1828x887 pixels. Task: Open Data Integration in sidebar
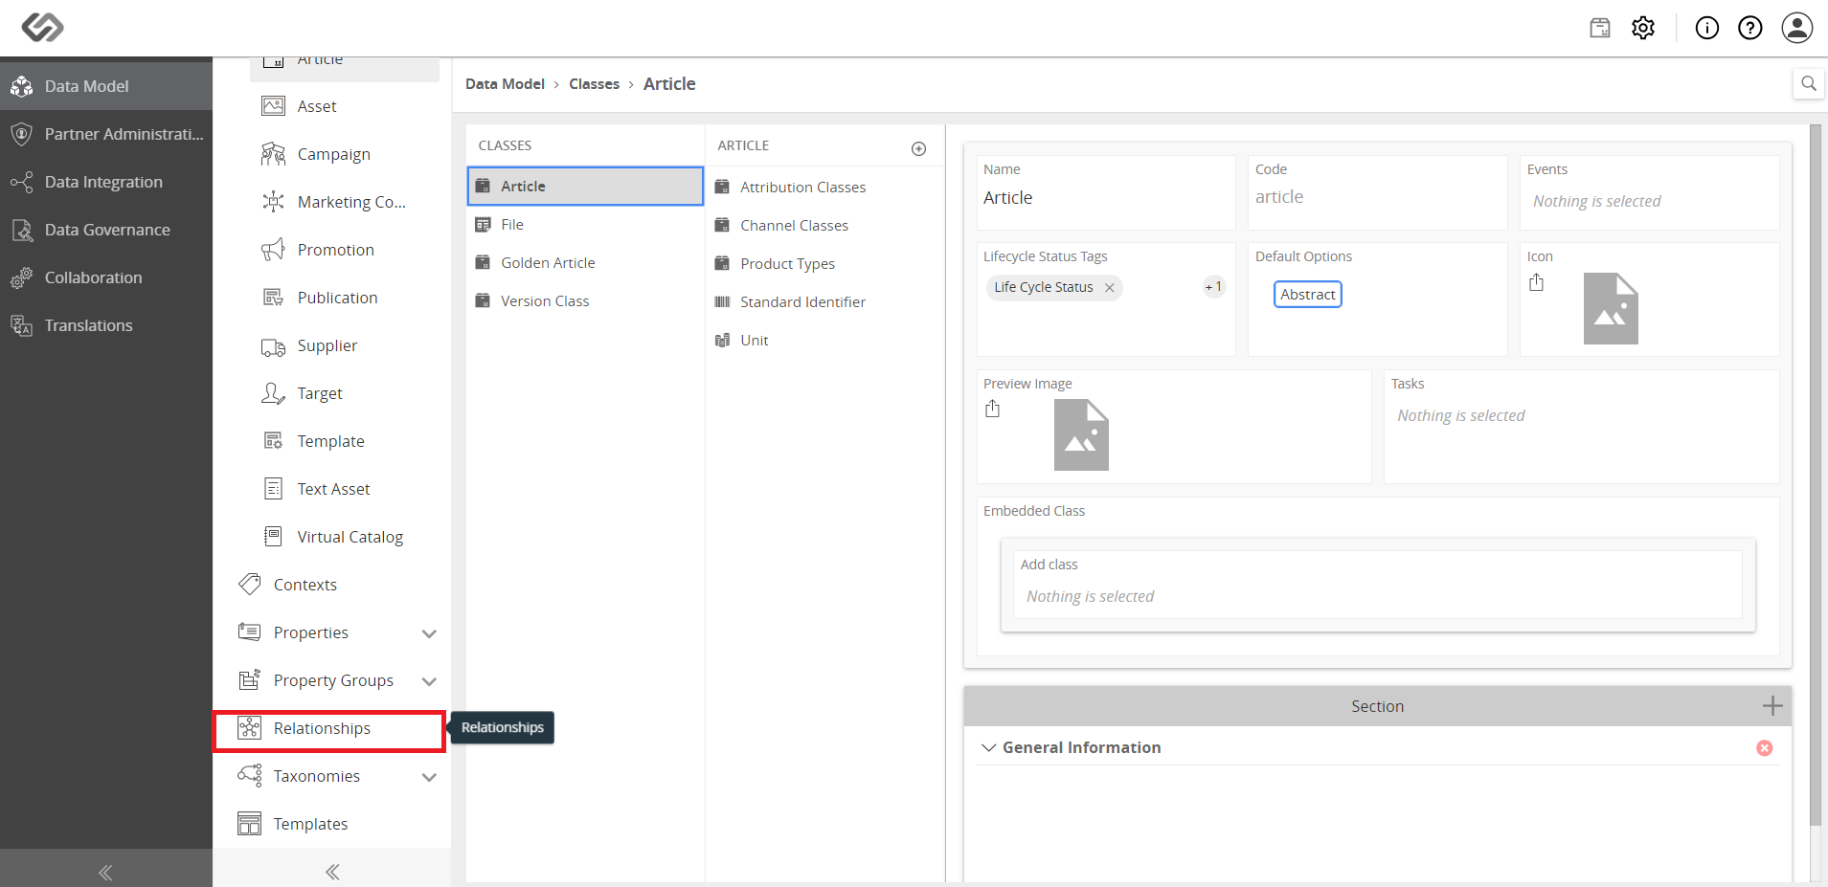pyautogui.click(x=106, y=182)
